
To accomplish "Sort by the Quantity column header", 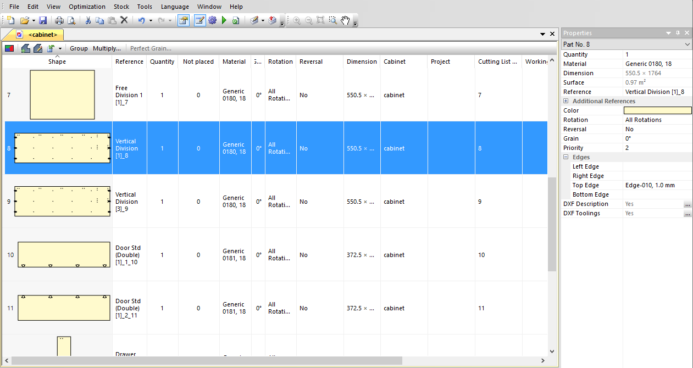I will [162, 62].
